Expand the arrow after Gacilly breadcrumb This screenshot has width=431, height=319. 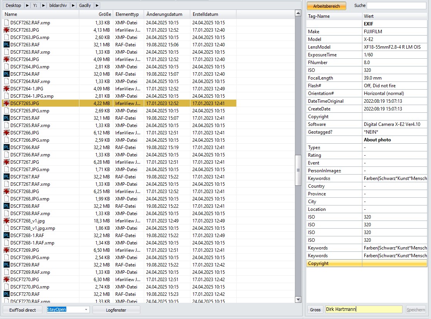tap(97, 5)
